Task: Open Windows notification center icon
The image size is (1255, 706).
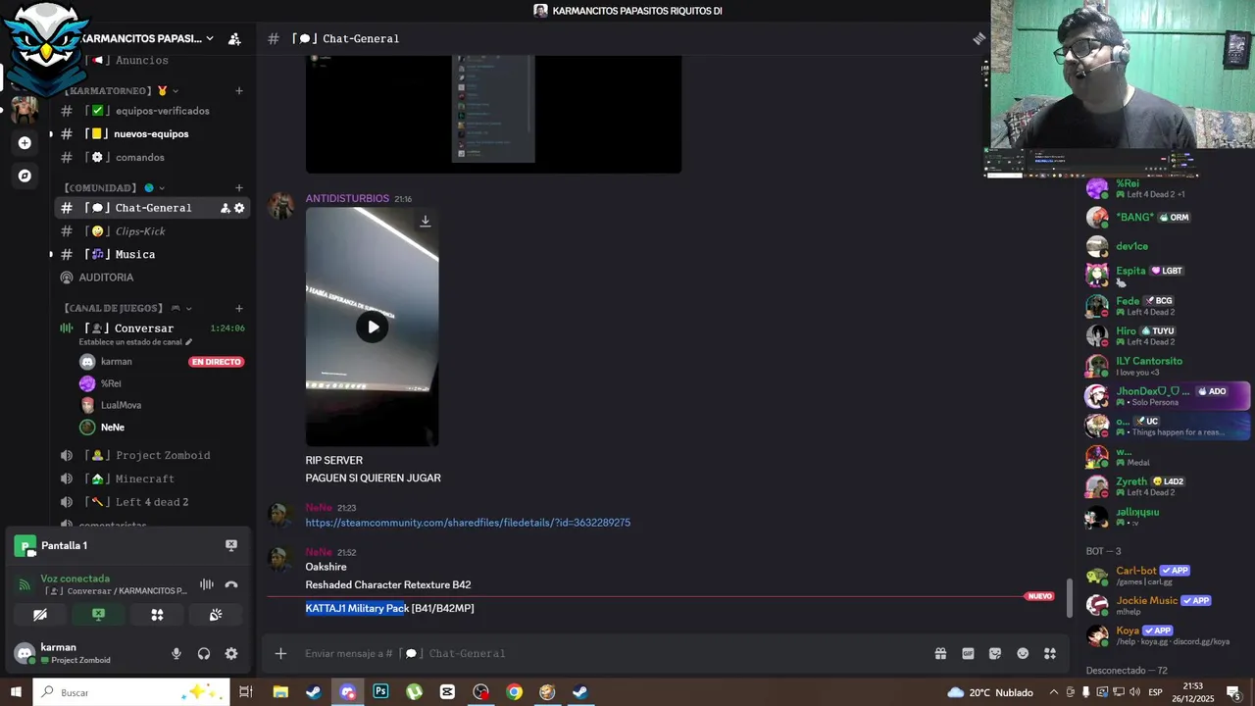Action: (1233, 692)
